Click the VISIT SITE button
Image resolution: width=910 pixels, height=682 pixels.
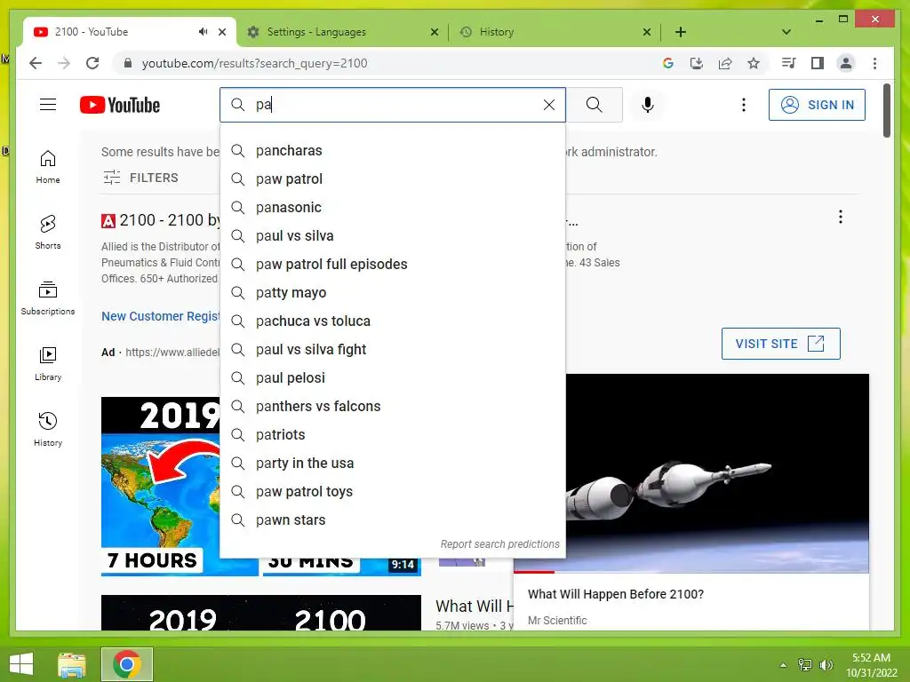780,344
